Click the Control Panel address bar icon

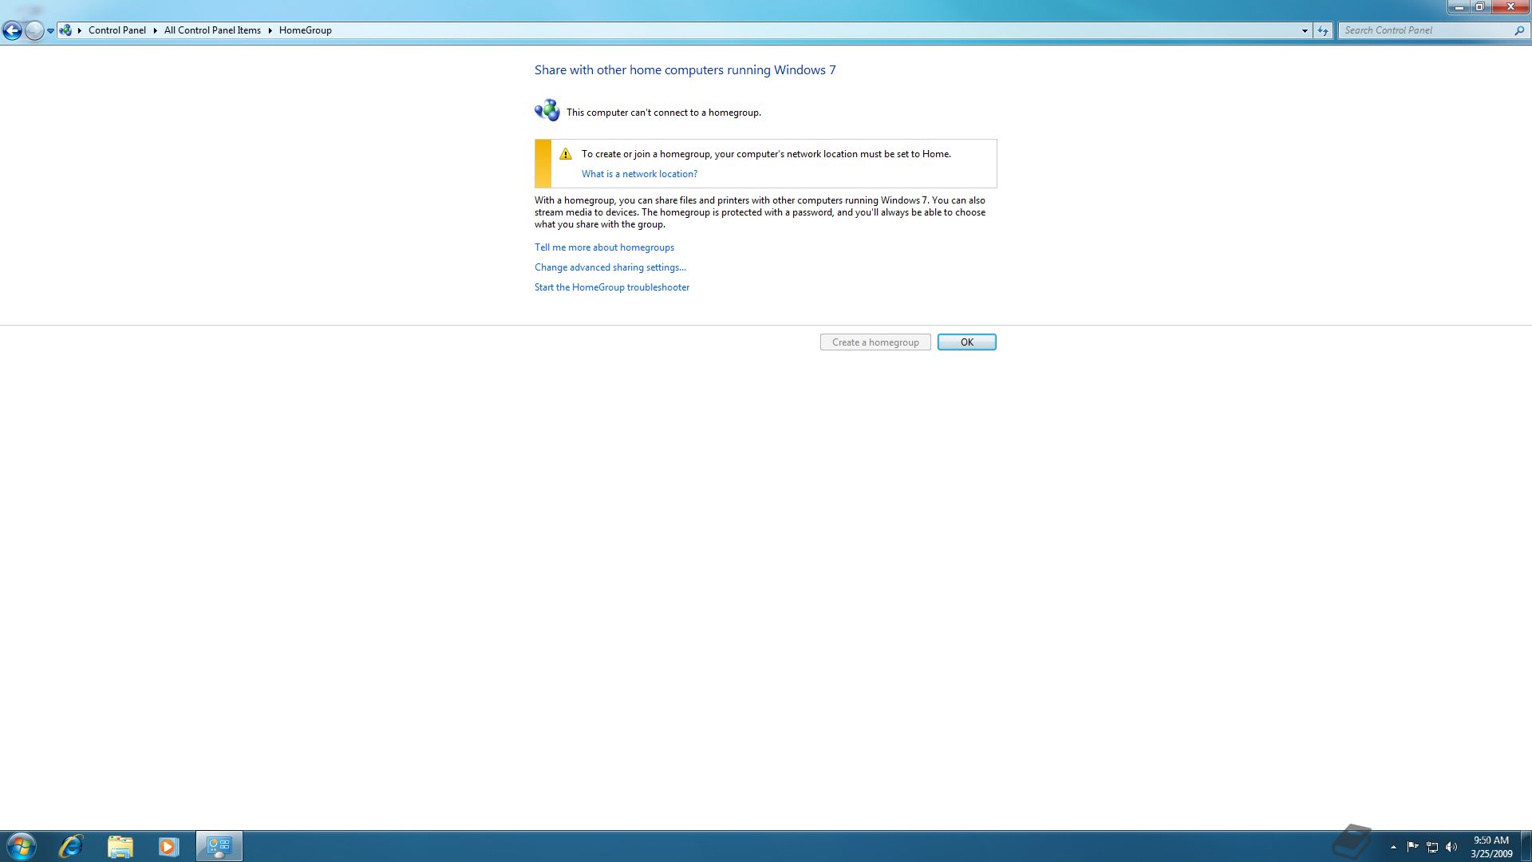pyautogui.click(x=65, y=30)
